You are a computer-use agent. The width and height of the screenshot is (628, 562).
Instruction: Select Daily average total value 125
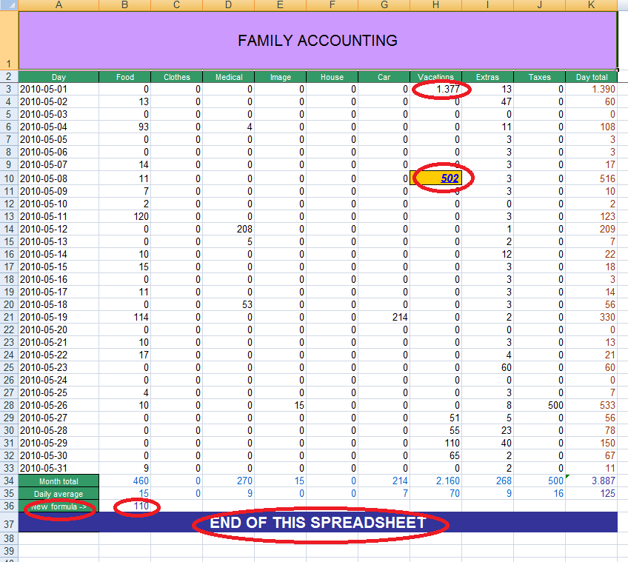[592, 493]
